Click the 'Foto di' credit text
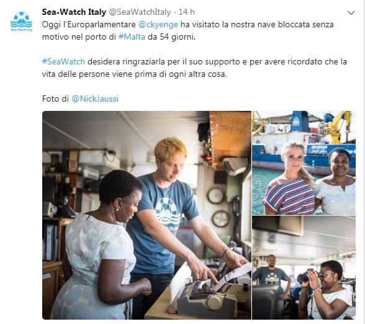 (x=55, y=99)
